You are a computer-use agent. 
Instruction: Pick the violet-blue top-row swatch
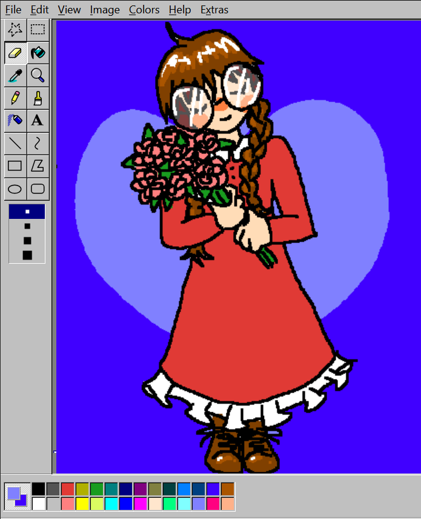(213, 489)
